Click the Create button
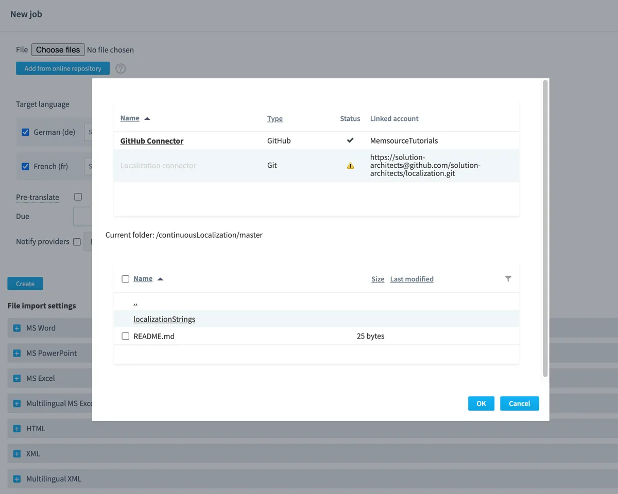The image size is (618, 494). [x=25, y=284]
